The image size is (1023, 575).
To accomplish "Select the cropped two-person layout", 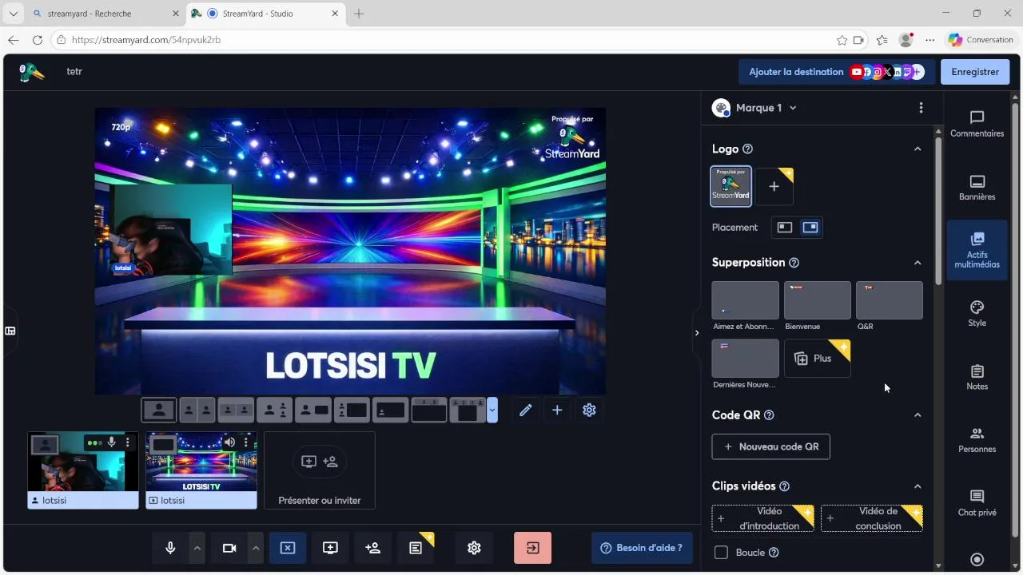I will pyautogui.click(x=236, y=410).
